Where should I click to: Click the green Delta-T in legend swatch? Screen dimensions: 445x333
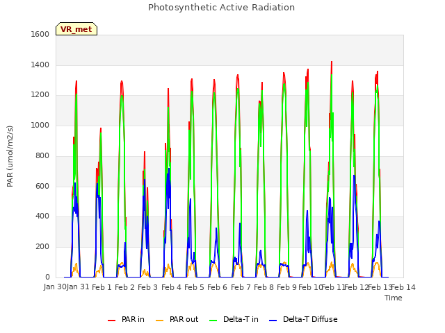(x=213, y=321)
